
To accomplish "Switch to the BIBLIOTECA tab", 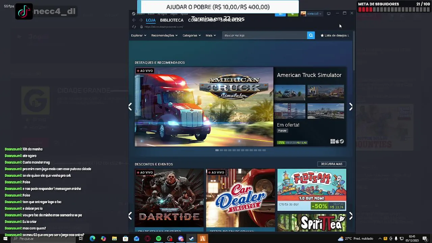I will [x=171, y=20].
